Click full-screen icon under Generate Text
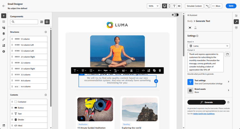 [x=190, y=28]
